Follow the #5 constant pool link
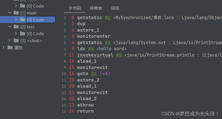This screenshot has width=222, height=119. [x=119, y=55]
